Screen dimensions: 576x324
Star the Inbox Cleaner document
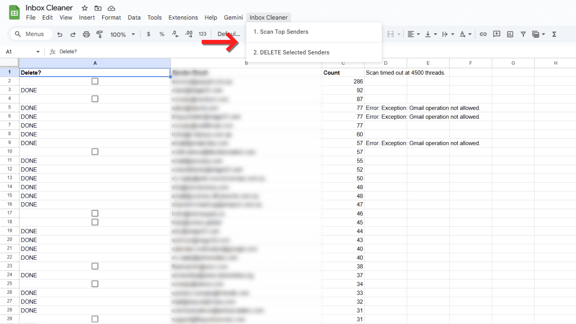(x=85, y=8)
